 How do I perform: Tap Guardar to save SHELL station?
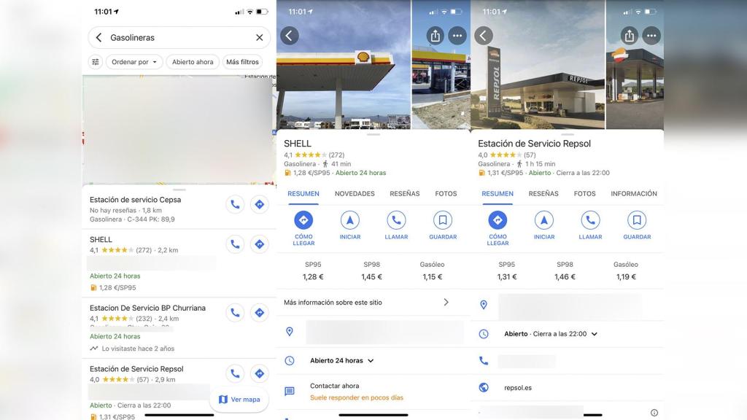coord(443,225)
